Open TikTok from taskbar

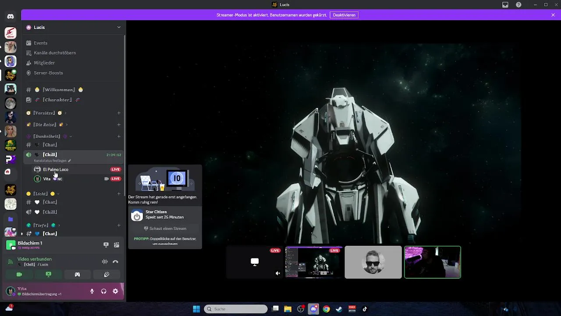pos(365,309)
